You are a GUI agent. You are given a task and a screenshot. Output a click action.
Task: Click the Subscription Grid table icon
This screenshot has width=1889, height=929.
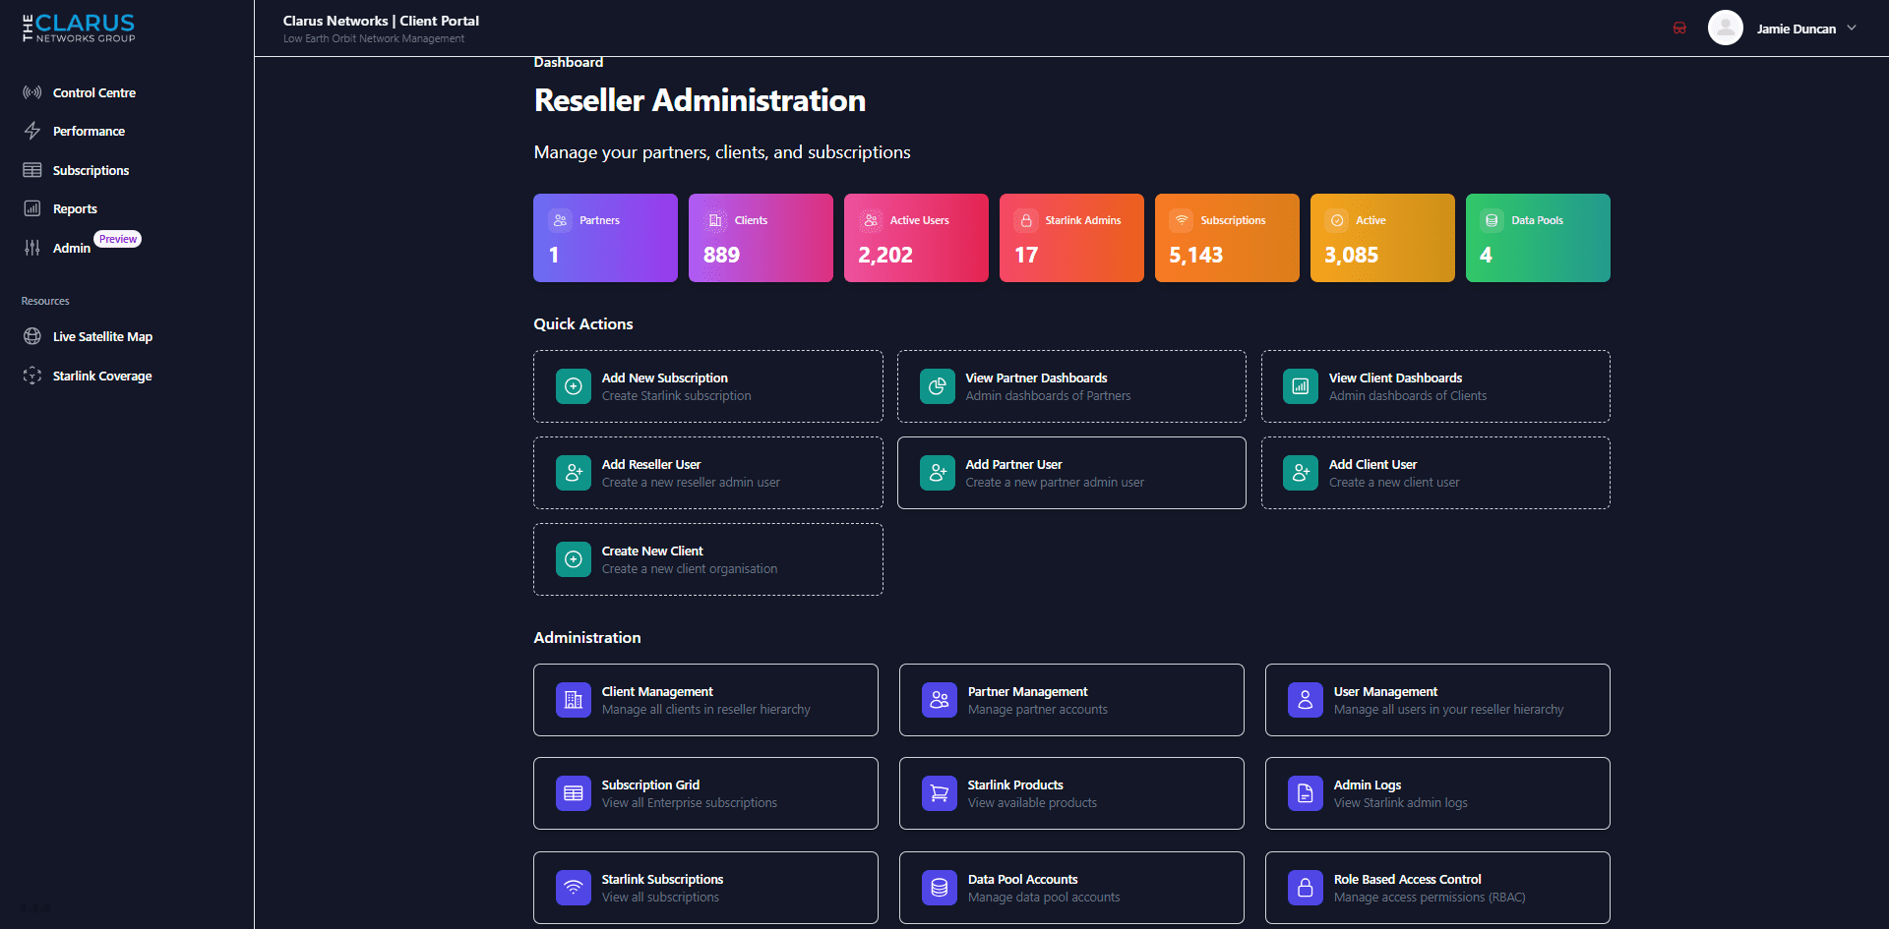click(574, 793)
